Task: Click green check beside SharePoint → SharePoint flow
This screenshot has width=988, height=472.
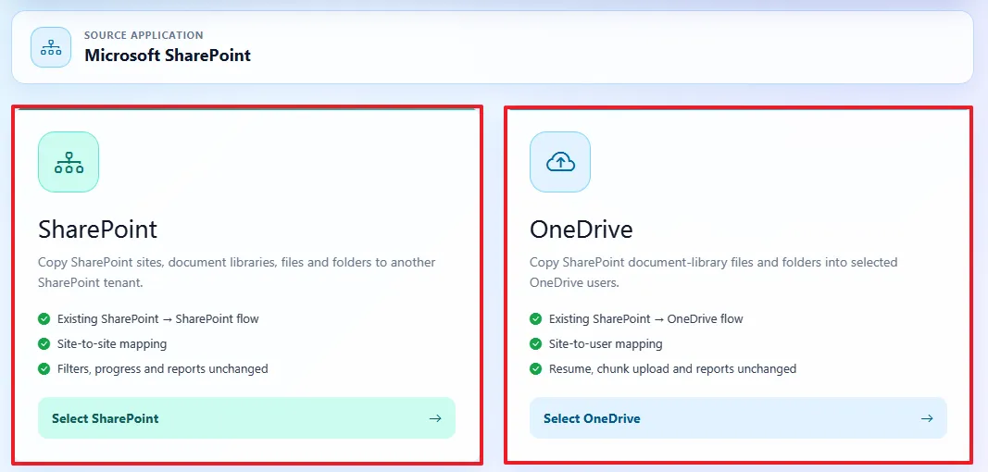Action: [x=44, y=319]
